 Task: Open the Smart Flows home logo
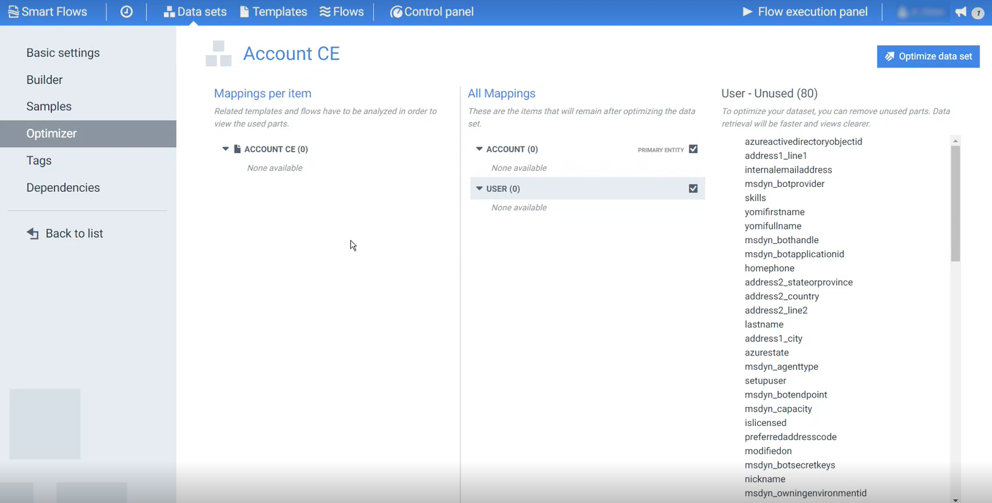click(x=47, y=12)
